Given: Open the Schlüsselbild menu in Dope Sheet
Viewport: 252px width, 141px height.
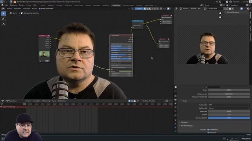Looking at the screenshot, I should (62, 101).
